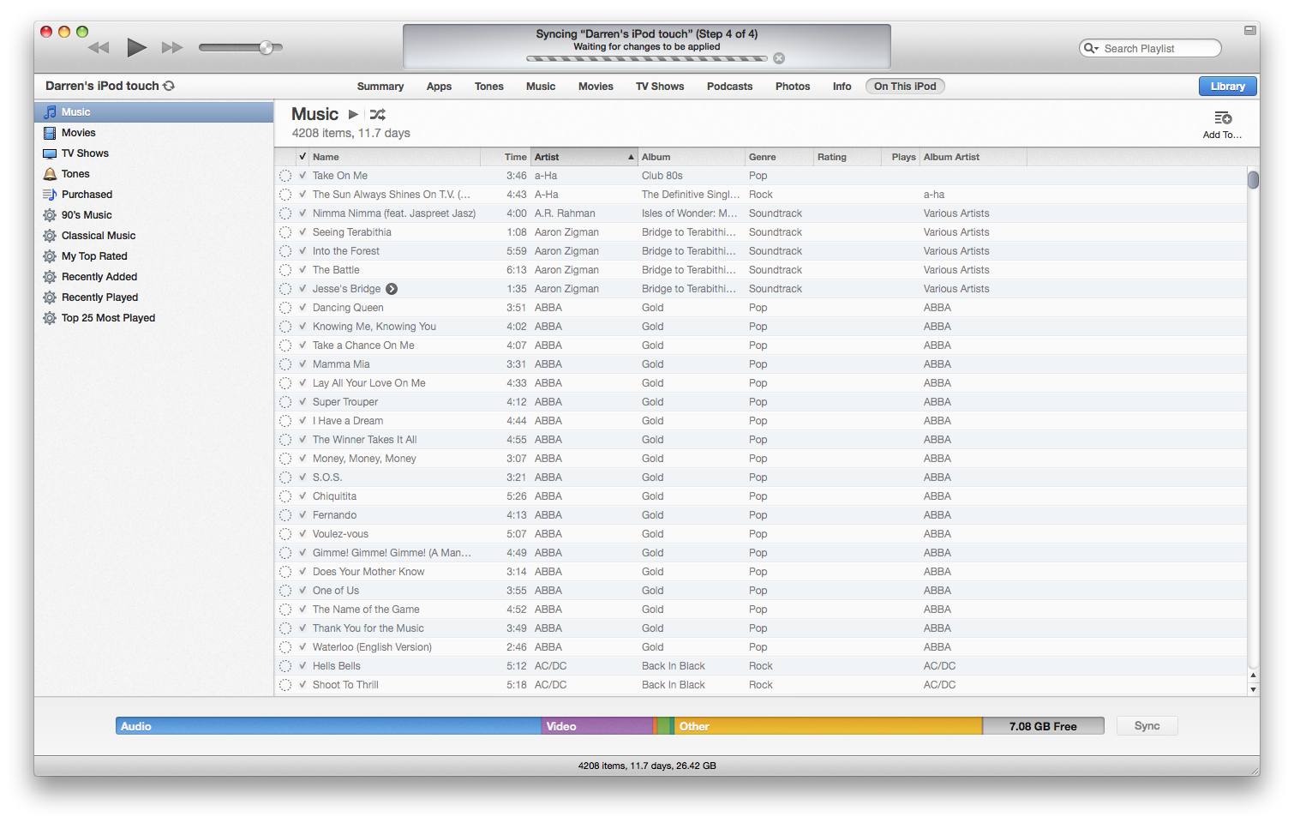Viewport: 1294px width, 823px height.
Task: Open the Recently Added playlist
Action: point(154,277)
